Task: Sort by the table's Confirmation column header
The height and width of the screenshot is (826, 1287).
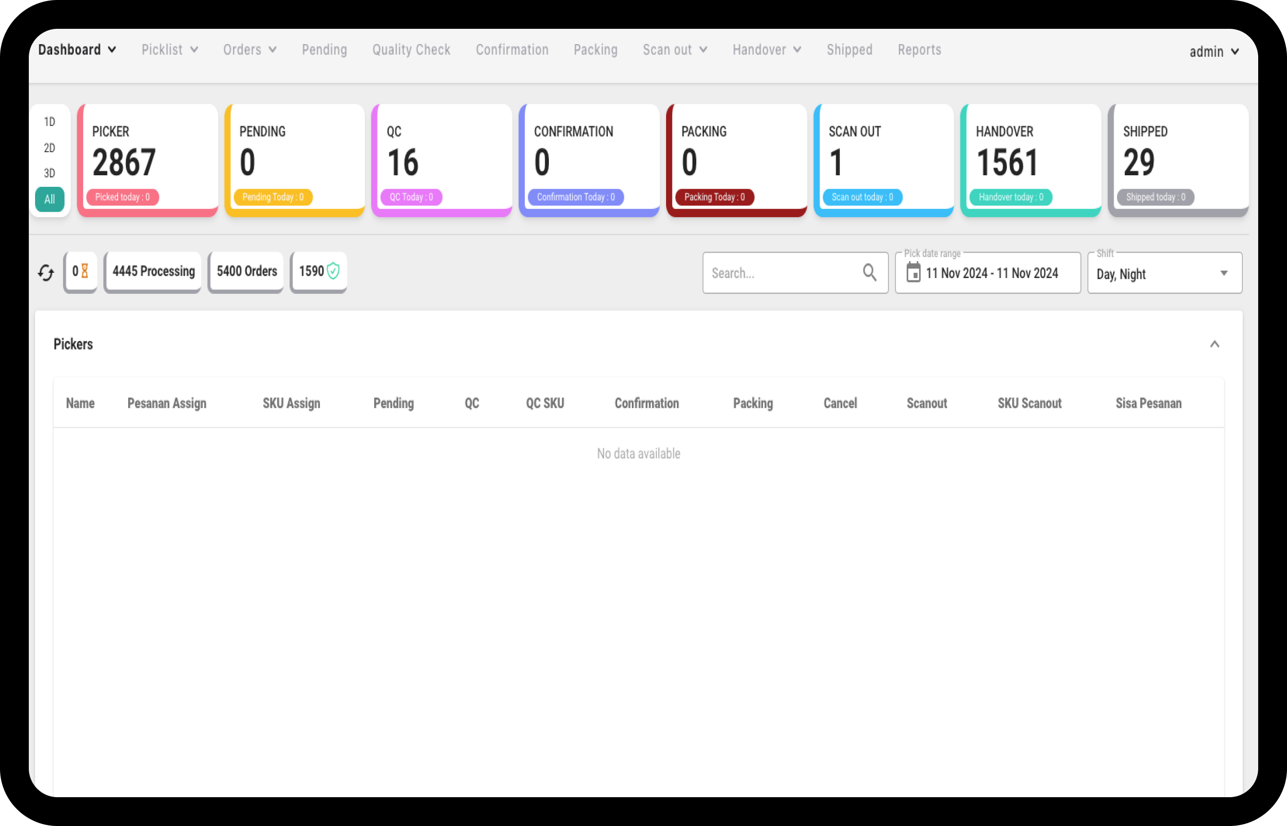Action: coord(647,403)
